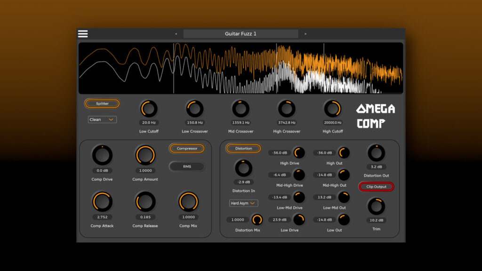Toggle the Splitter button

click(x=102, y=104)
